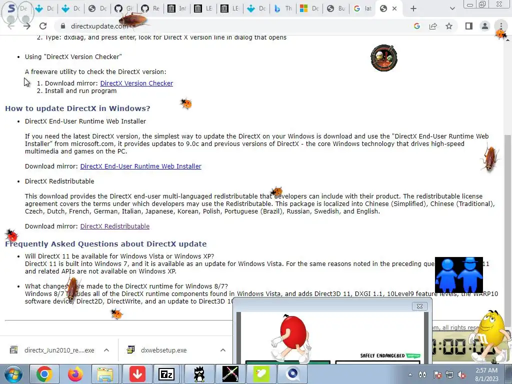Image resolution: width=512 pixels, height=384 pixels.
Task: Go forward in browser history
Action: point(27,26)
